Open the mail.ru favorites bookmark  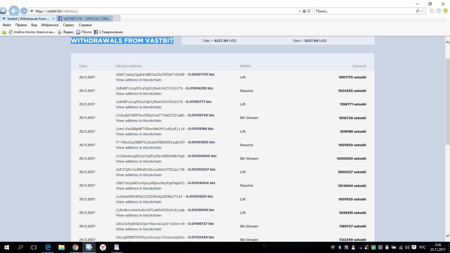32,32
